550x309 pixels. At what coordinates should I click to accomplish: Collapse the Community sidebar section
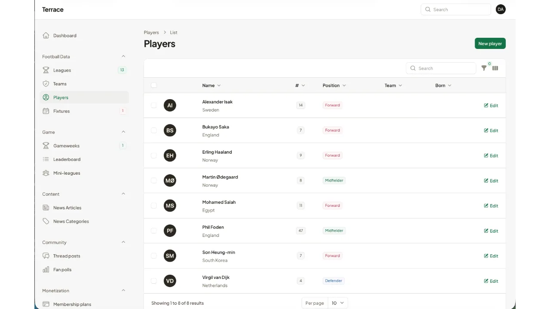pyautogui.click(x=123, y=242)
